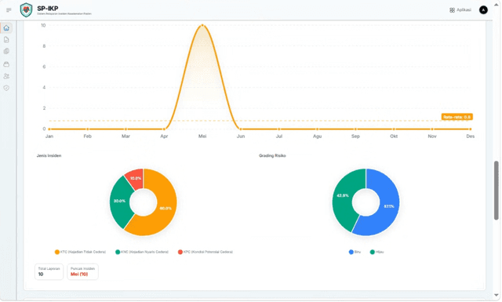The height and width of the screenshot is (302, 502).
Task: Click the Jun month axis label
Action: (241, 136)
